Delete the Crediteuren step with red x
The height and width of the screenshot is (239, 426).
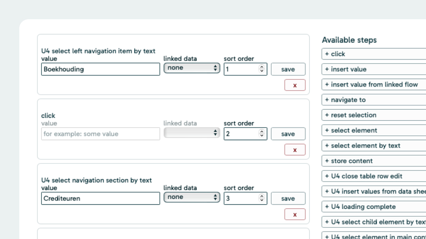pos(295,214)
